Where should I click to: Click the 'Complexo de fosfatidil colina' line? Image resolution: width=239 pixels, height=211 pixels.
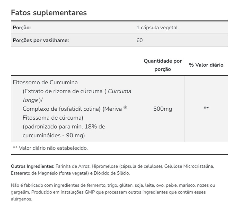61,109
